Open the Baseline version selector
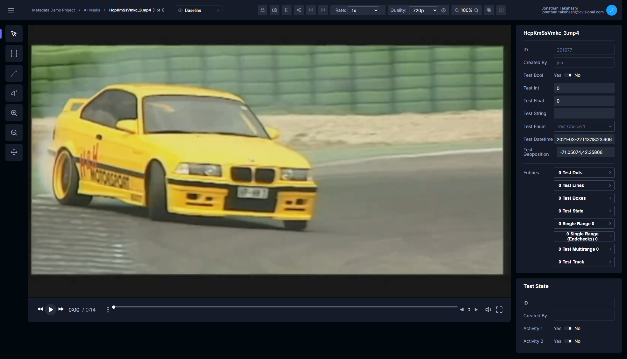This screenshot has width=627, height=359. pos(199,10)
